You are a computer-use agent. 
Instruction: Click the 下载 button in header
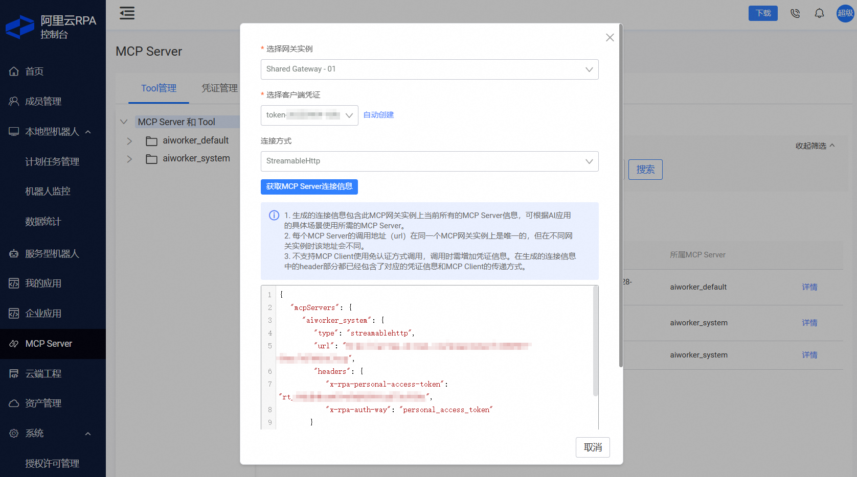763,13
